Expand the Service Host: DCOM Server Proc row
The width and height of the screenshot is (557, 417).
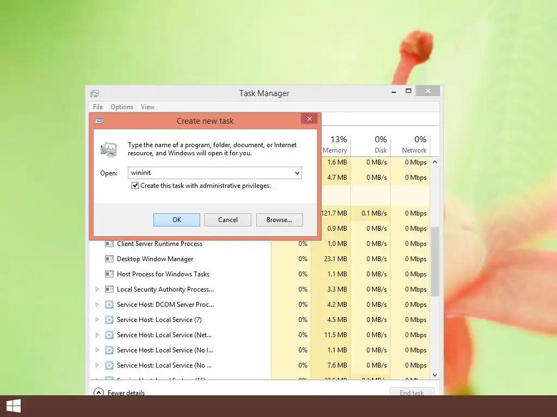(x=97, y=305)
